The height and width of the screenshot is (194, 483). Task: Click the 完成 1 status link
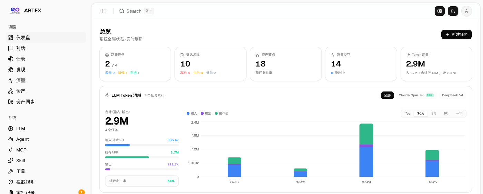tap(135, 73)
